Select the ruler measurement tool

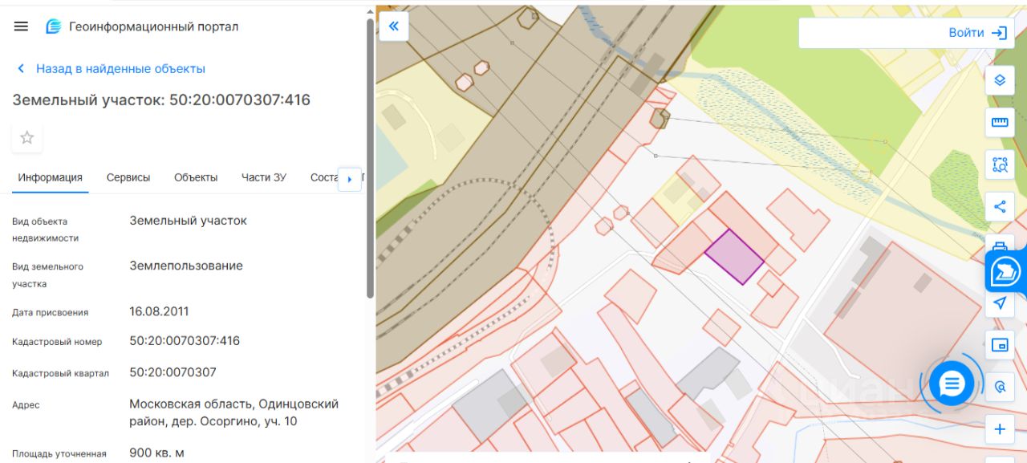click(x=1000, y=123)
